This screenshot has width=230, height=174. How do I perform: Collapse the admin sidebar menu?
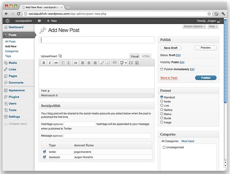pyautogui.click(x=16, y=124)
